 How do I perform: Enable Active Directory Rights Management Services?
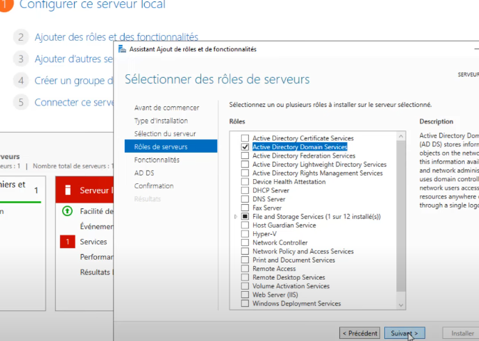click(244, 173)
